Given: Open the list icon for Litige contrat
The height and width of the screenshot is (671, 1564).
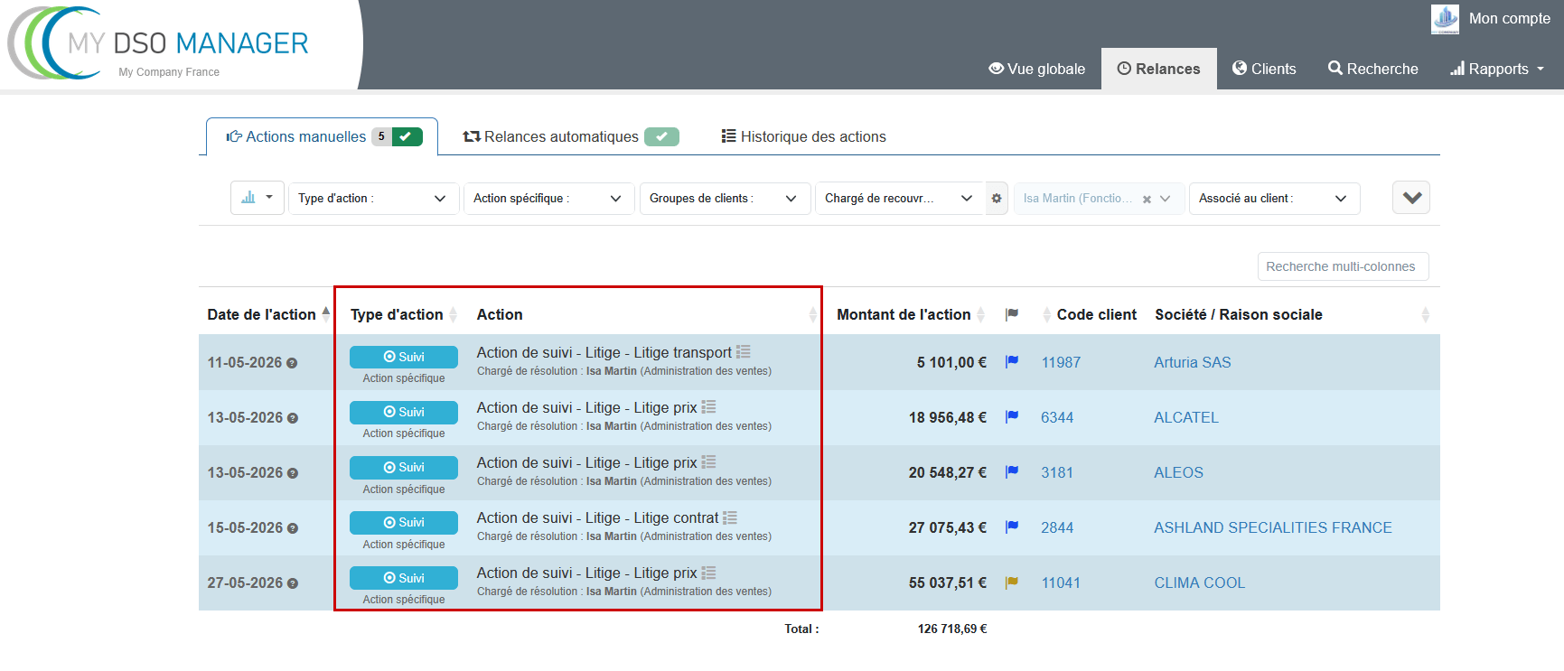Looking at the screenshot, I should point(730,517).
